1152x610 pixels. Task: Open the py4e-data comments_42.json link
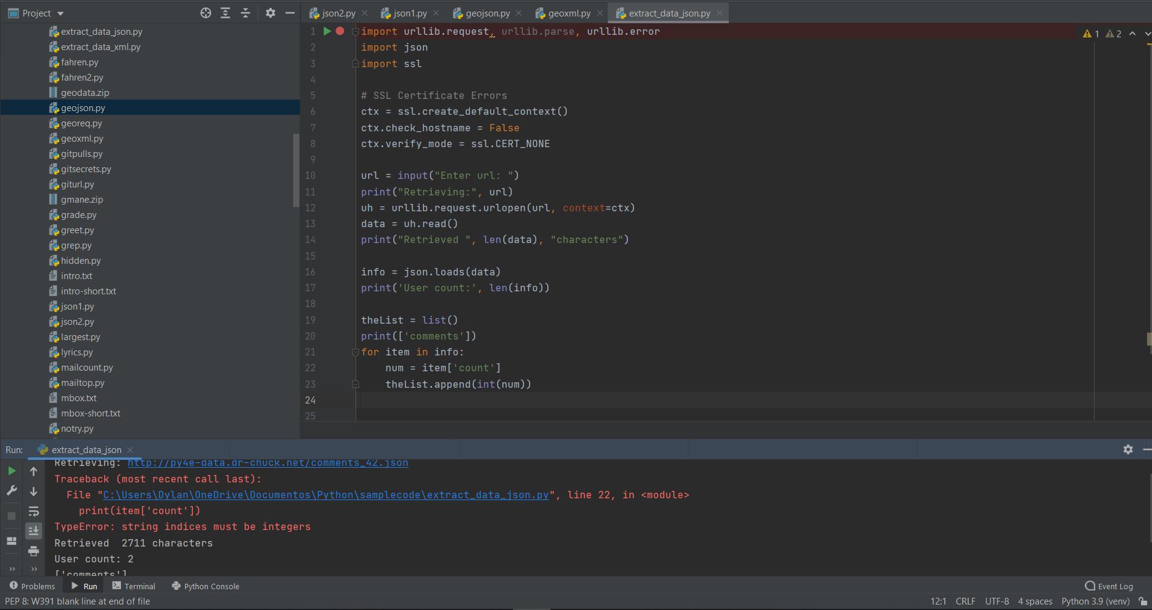(268, 463)
